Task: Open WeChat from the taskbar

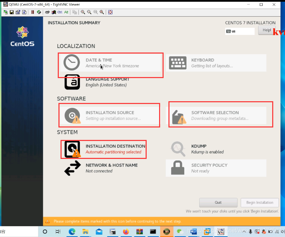Action: click(x=180, y=231)
